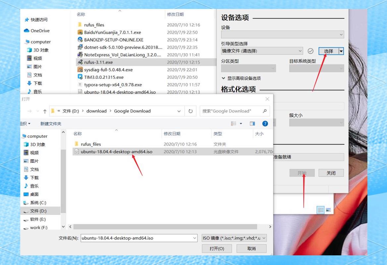Click download in address breadcrumb
387x265 pixels.
pos(96,111)
